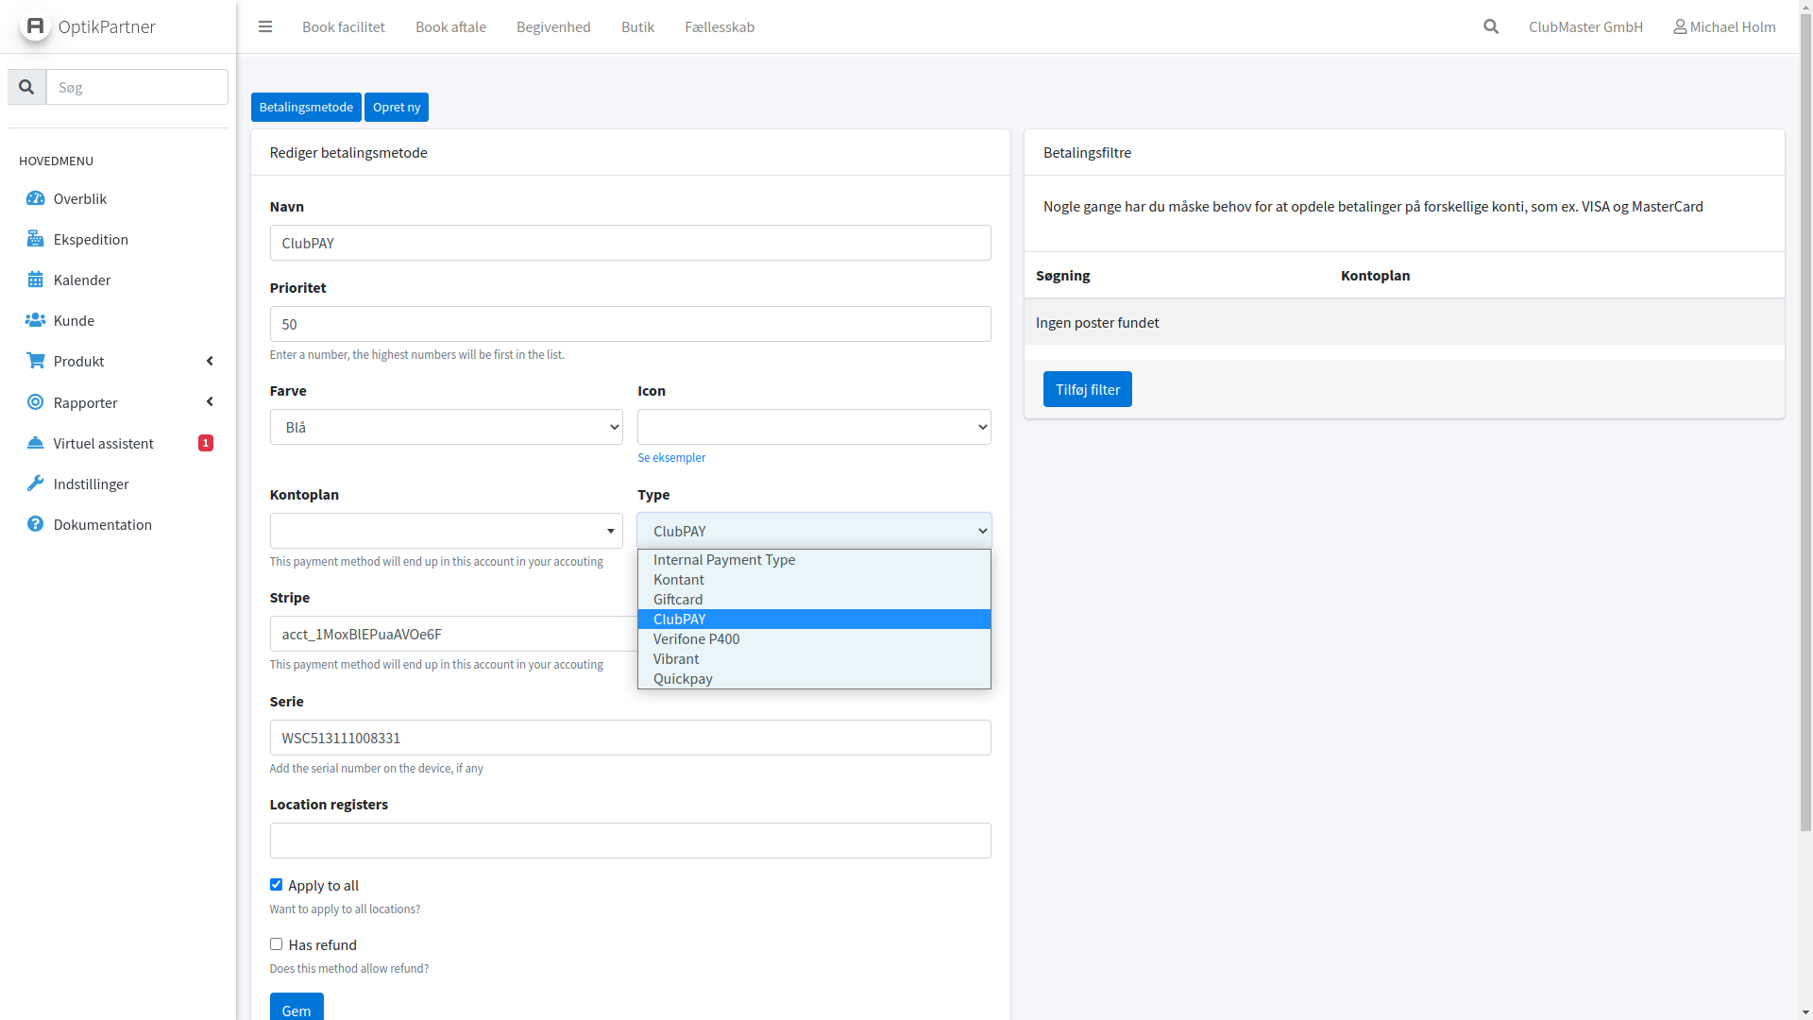The width and height of the screenshot is (1813, 1020).
Task: Open the Farve color dropdown
Action: 446,427
